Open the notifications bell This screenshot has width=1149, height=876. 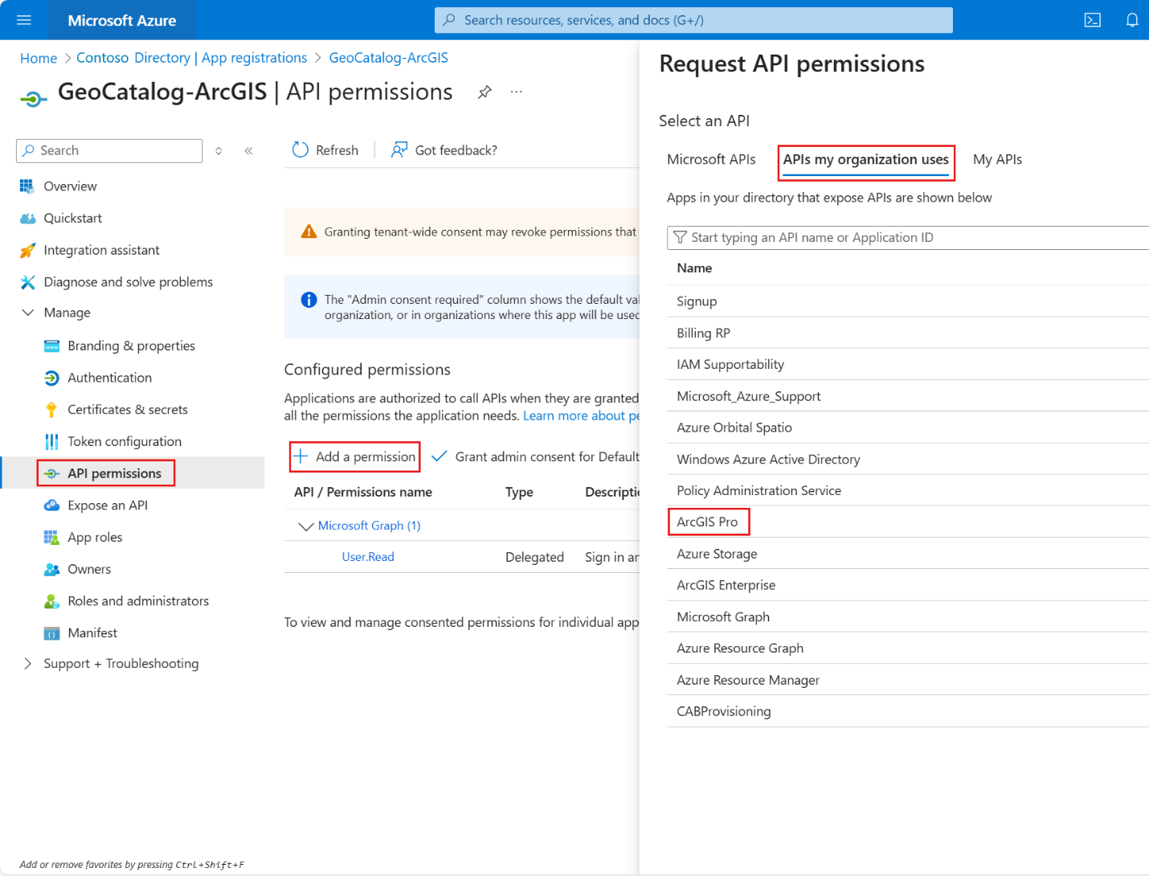1132,20
